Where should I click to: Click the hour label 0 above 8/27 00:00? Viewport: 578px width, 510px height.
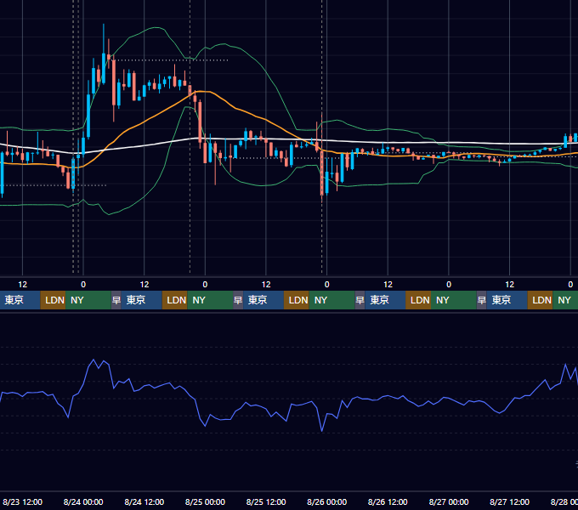coord(449,285)
